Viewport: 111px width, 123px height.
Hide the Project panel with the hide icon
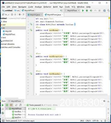pyautogui.click(x=24, y=14)
